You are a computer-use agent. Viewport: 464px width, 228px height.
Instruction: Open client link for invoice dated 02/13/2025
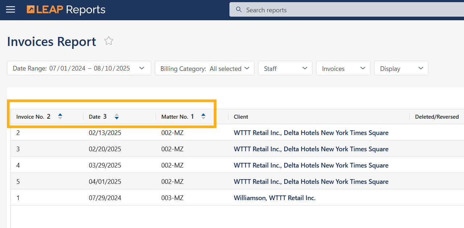pyautogui.click(x=311, y=133)
